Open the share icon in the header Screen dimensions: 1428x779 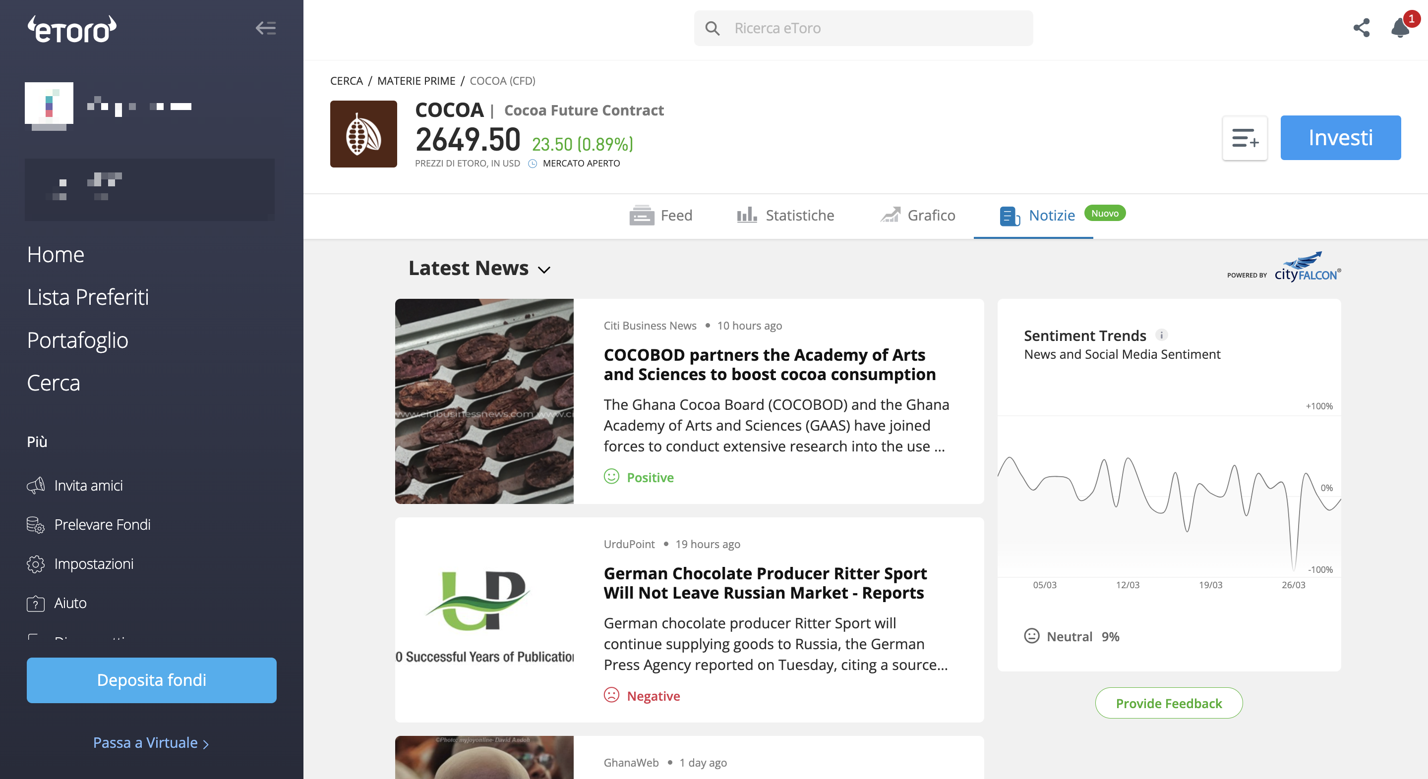[1361, 28]
